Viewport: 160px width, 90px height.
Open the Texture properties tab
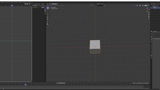pos(151,58)
